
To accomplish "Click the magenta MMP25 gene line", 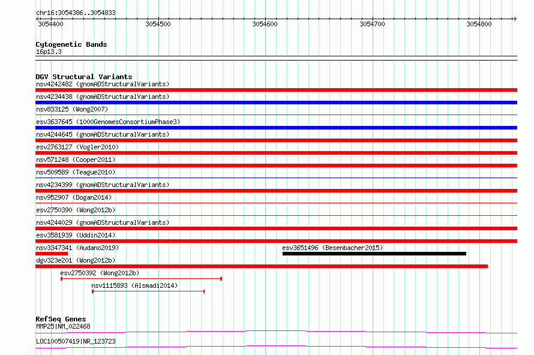I will coord(276,332).
